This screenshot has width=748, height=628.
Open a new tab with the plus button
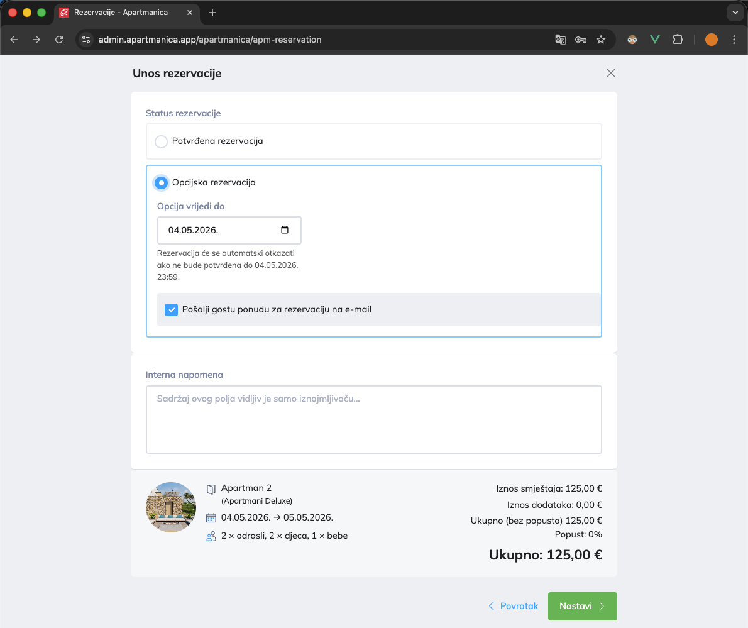pos(212,13)
